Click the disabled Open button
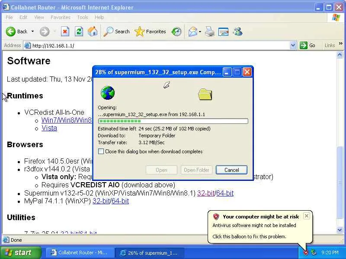Screen dimensions: 346x259 tap(161, 170)
